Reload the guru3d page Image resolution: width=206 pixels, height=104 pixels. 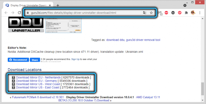click(20, 13)
